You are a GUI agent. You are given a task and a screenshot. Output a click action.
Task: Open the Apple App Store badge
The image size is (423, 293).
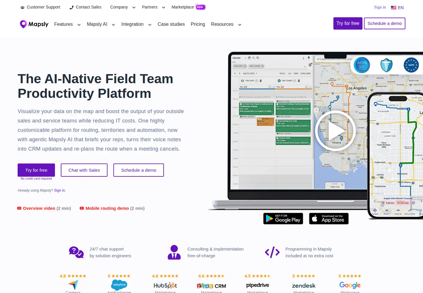(329, 219)
